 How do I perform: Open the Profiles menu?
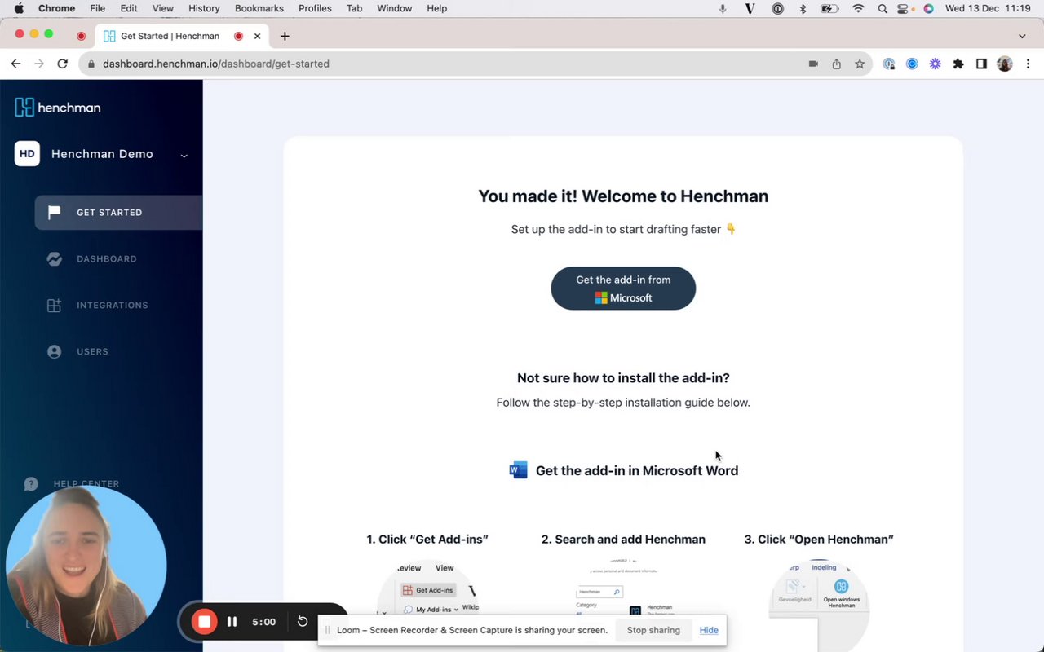pyautogui.click(x=315, y=8)
